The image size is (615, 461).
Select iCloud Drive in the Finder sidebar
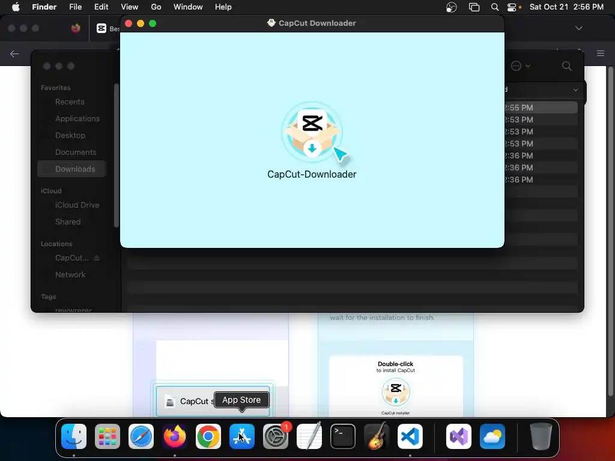pos(77,205)
